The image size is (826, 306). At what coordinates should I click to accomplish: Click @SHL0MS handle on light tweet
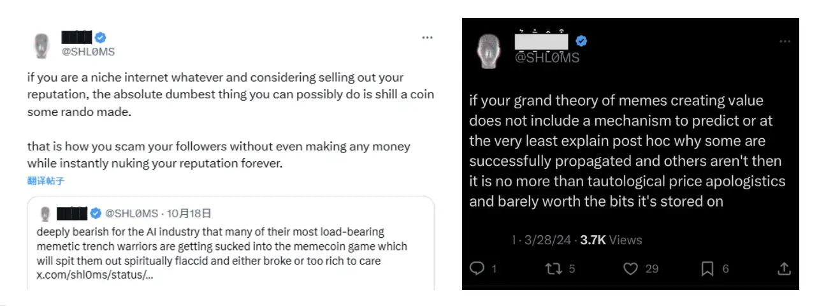coord(89,52)
